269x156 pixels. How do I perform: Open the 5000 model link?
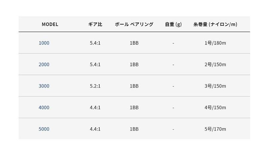pyautogui.click(x=44, y=129)
